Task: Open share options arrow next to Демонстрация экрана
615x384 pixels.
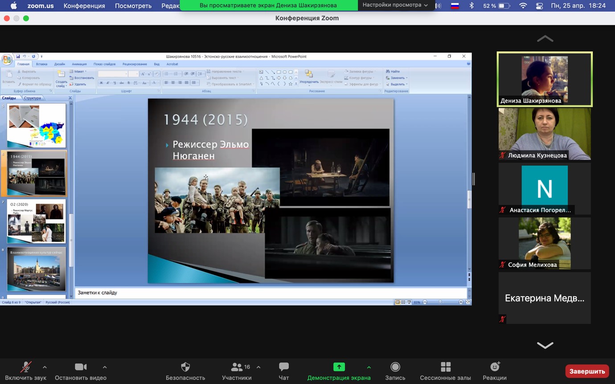Action: coord(369,367)
